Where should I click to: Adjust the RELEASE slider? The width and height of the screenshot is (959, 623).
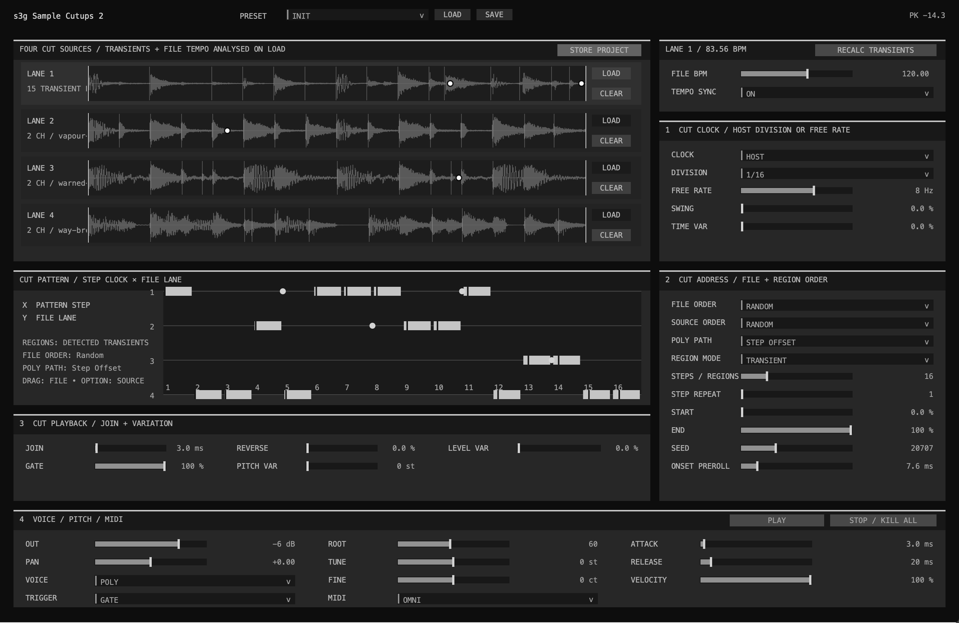(x=756, y=562)
